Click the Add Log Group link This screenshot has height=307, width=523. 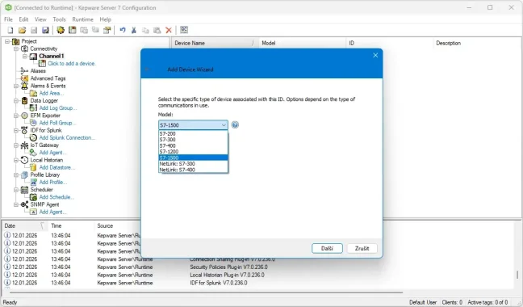pos(57,107)
